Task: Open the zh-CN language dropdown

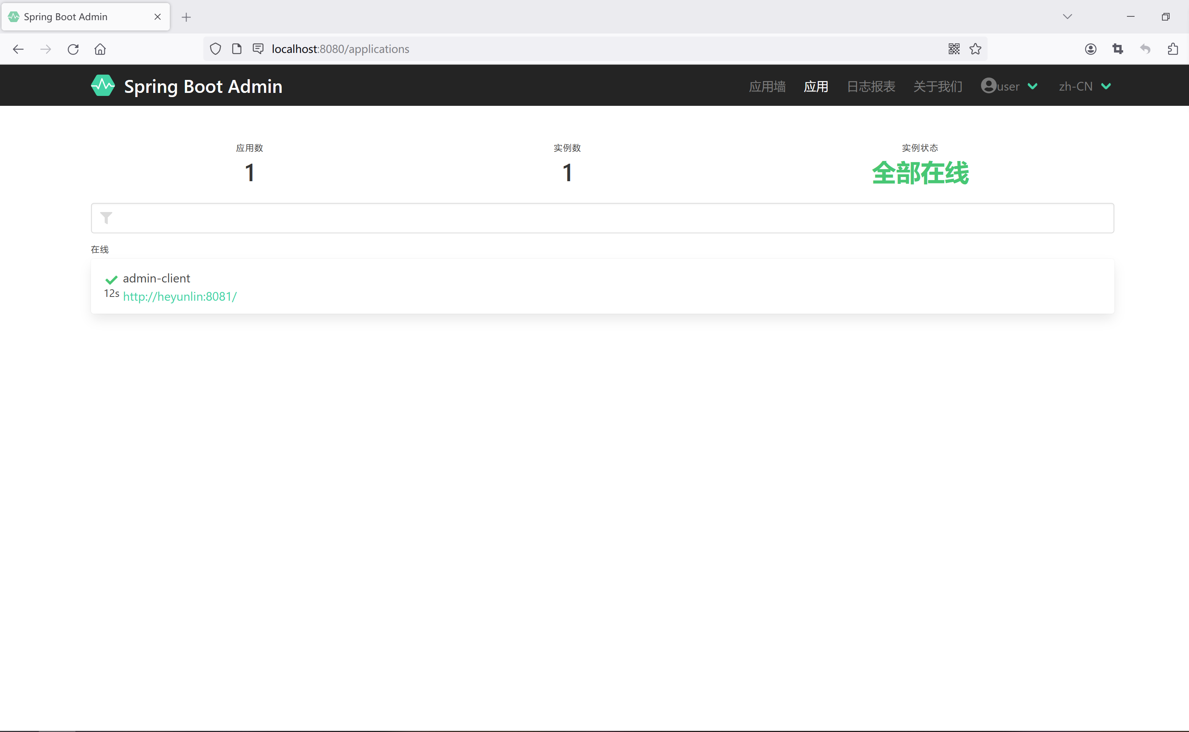Action: (x=1084, y=86)
